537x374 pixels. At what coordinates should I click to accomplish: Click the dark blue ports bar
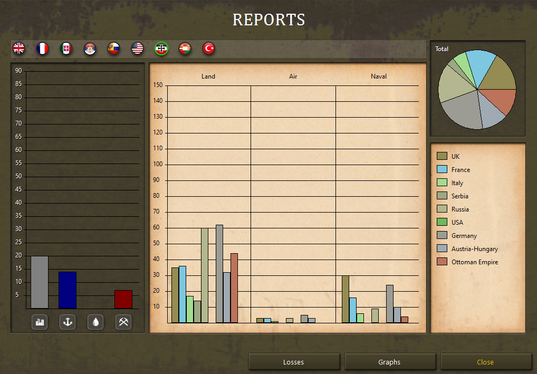68,290
